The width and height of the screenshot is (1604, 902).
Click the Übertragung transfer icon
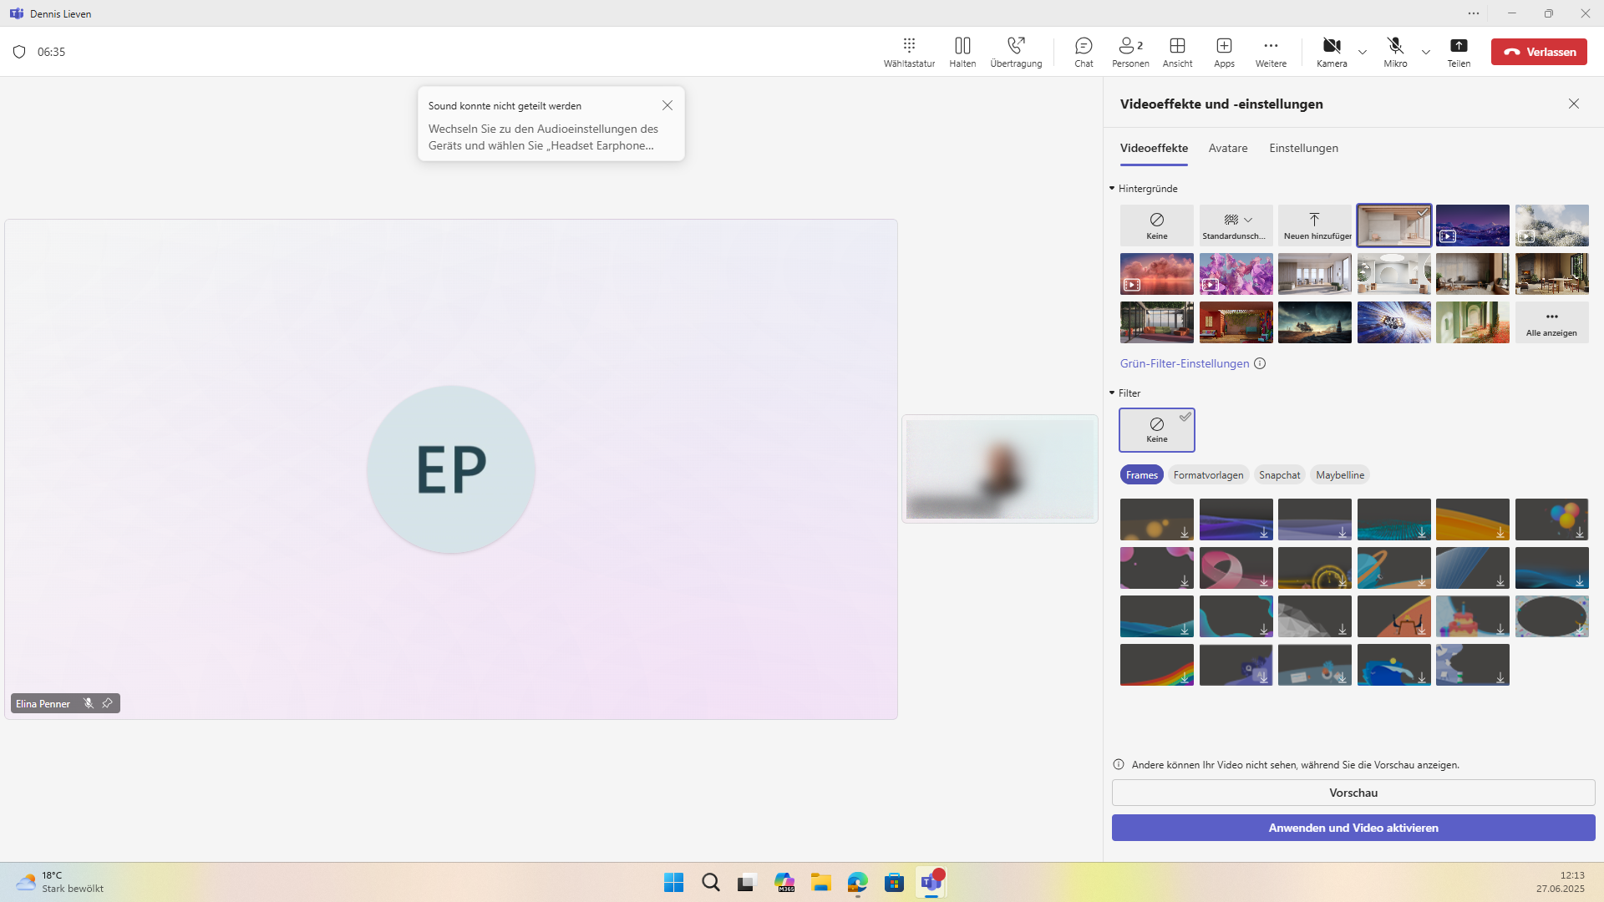pyautogui.click(x=1016, y=45)
